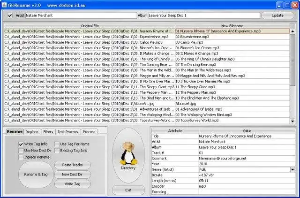The height and width of the screenshot is (198, 300).
Task: Uncheck Write Tag Info checkbox
Action: click(21, 144)
